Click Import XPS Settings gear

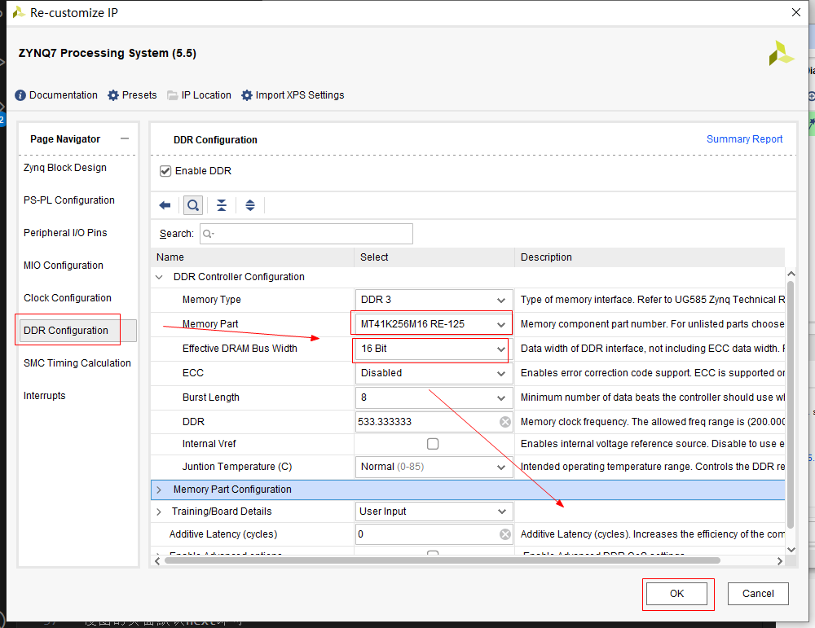coord(247,95)
